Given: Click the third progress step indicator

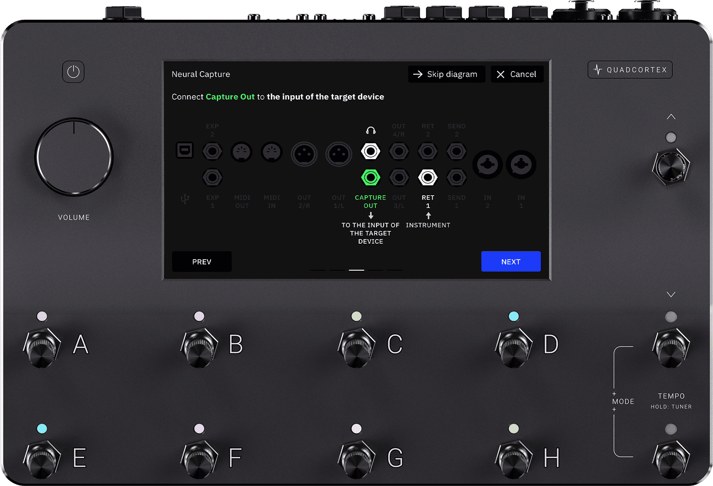Looking at the screenshot, I should (x=356, y=270).
